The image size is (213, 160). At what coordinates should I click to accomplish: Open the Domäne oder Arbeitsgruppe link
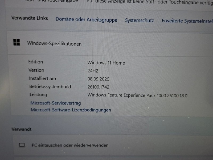pyautogui.click(x=86, y=20)
